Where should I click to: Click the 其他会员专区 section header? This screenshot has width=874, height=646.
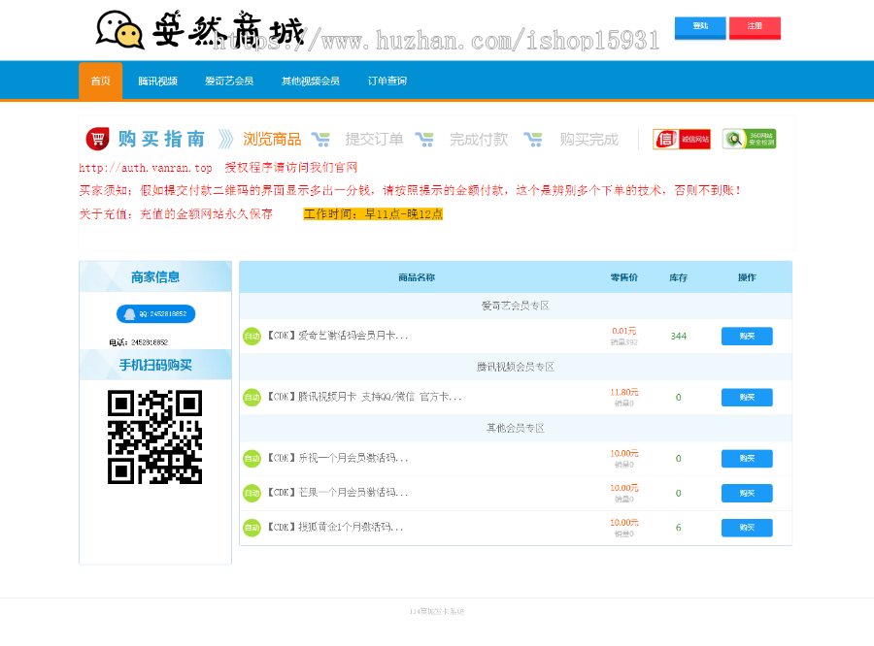click(x=516, y=429)
